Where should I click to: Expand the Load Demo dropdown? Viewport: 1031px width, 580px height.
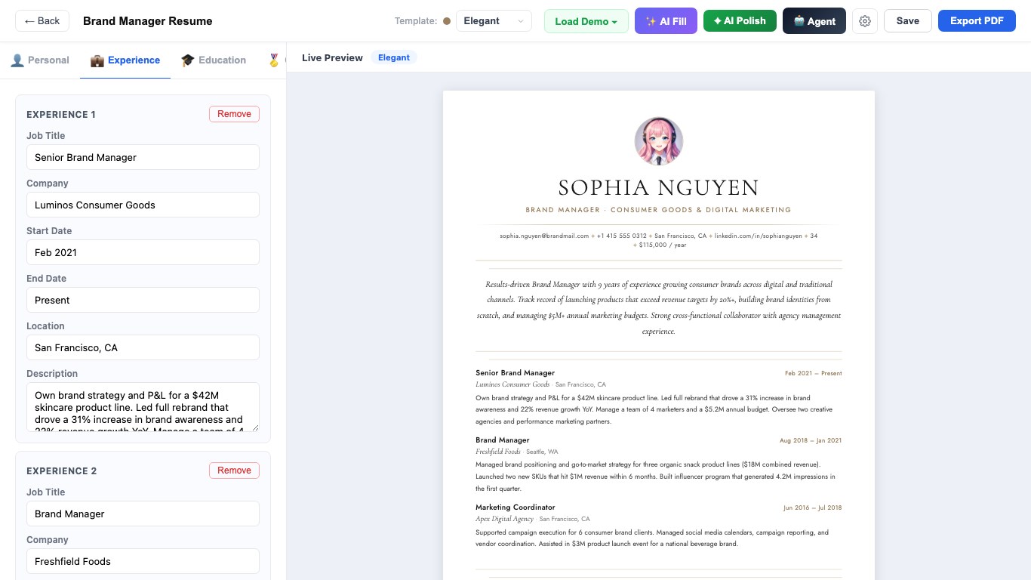point(586,21)
